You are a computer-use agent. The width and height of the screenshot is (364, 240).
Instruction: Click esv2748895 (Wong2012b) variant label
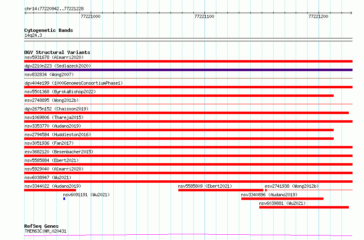click(52, 100)
